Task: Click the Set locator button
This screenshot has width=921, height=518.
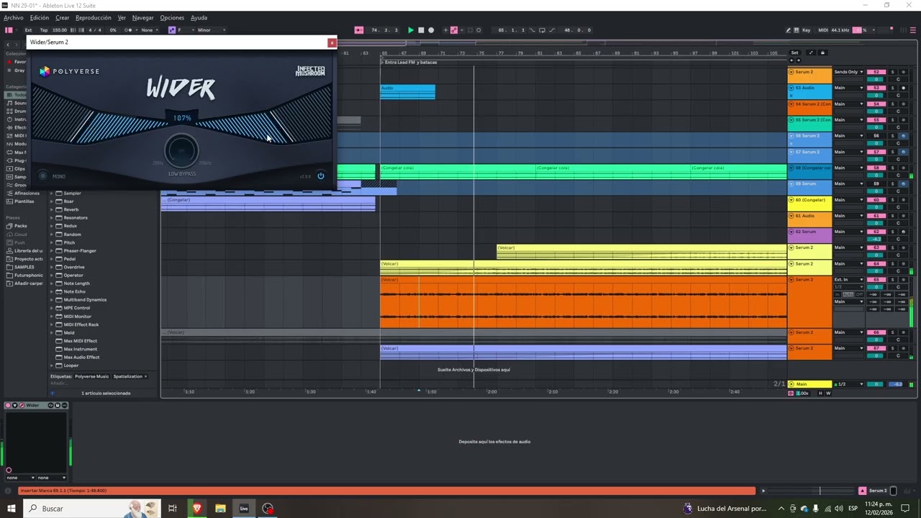Action: pyautogui.click(x=794, y=53)
